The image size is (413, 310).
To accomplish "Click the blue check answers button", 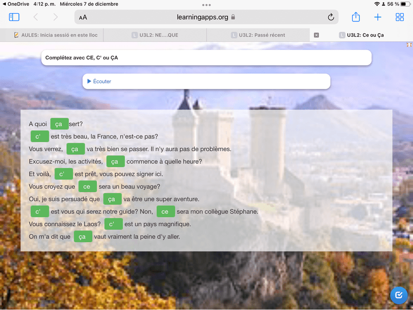I will (x=399, y=295).
